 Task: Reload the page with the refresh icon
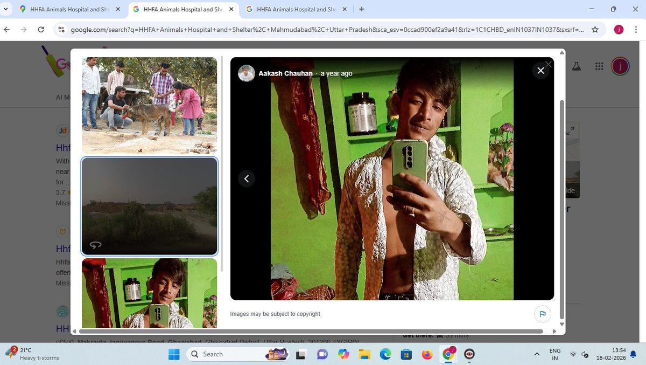tap(41, 30)
